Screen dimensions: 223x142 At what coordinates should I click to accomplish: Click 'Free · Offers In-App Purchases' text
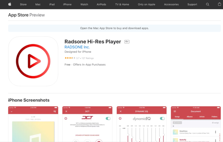click(85, 65)
